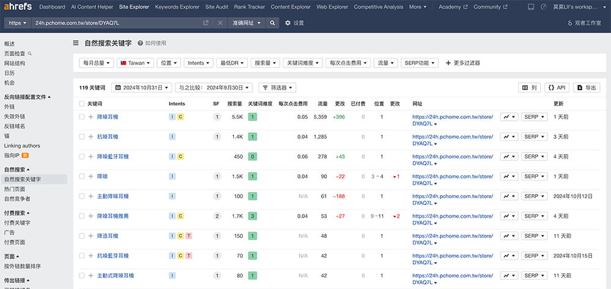Click the 更多过滤器 plus icon
Image resolution: width=611 pixels, height=289 pixels.
pyautogui.click(x=448, y=63)
